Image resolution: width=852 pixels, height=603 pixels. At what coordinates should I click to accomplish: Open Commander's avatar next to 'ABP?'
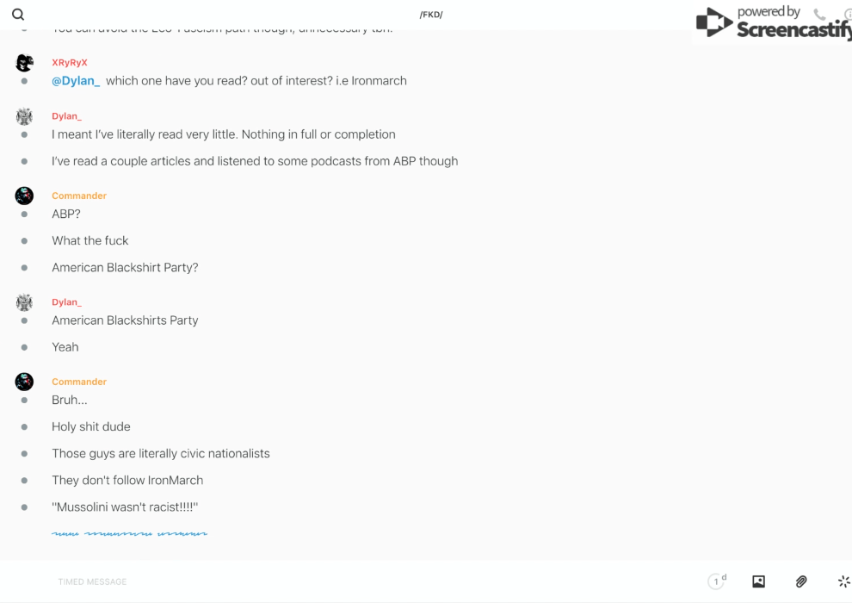24,196
